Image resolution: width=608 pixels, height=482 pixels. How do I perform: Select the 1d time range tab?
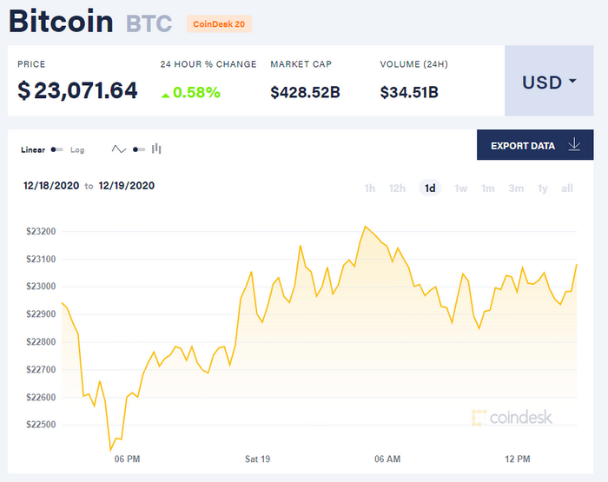tap(429, 188)
